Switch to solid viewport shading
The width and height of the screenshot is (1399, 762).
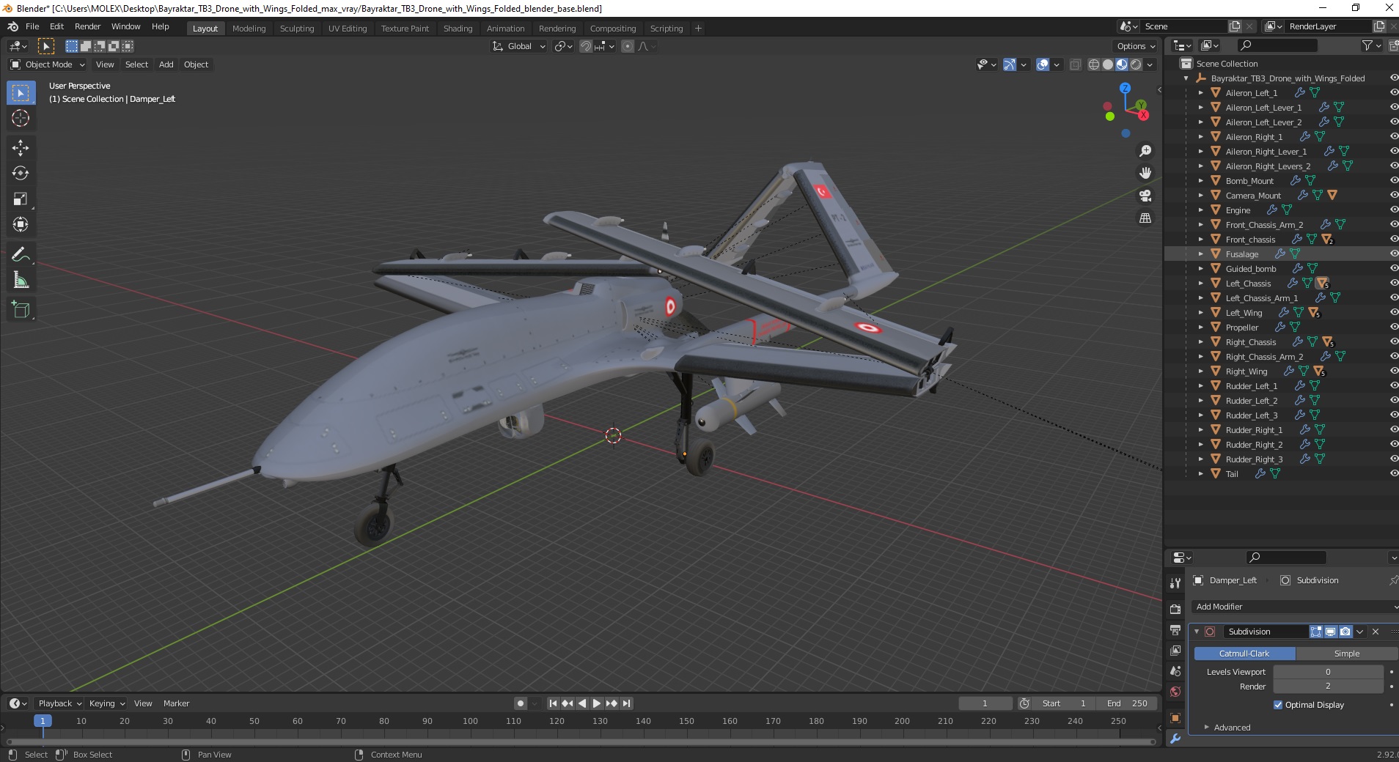tap(1108, 64)
